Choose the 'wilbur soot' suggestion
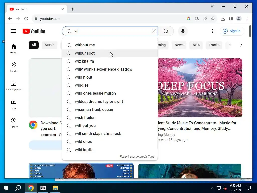Viewport: 257px width, 193px height. (110, 53)
